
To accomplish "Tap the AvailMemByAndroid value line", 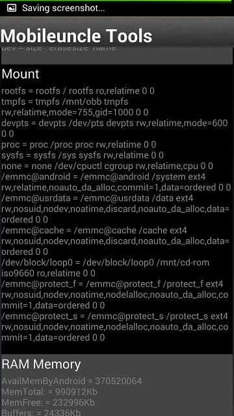I will (71, 382).
